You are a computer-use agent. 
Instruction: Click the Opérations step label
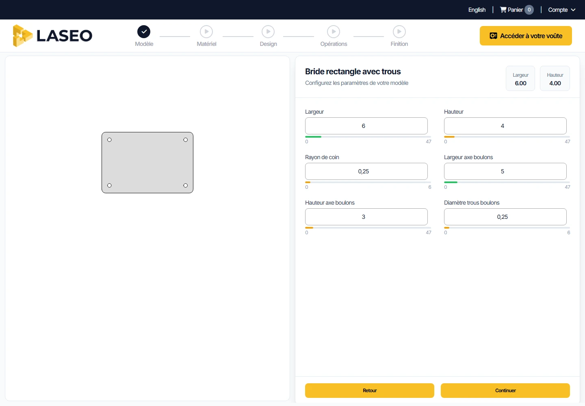point(334,44)
